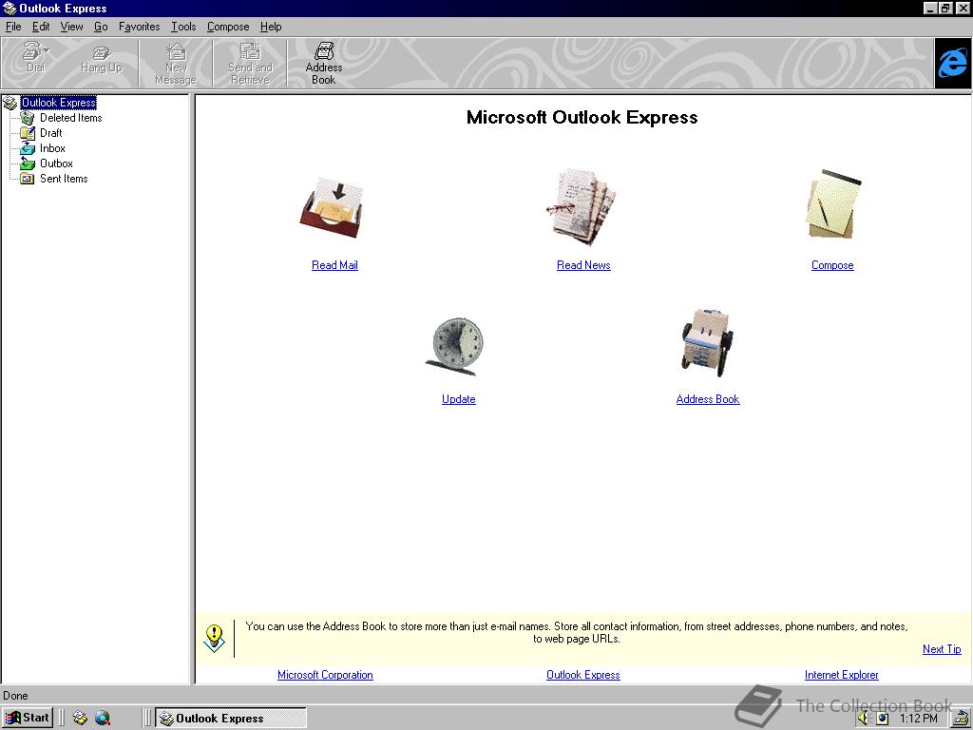Select Draft label in folder tree
Image resolution: width=973 pixels, height=730 pixels.
[51, 133]
